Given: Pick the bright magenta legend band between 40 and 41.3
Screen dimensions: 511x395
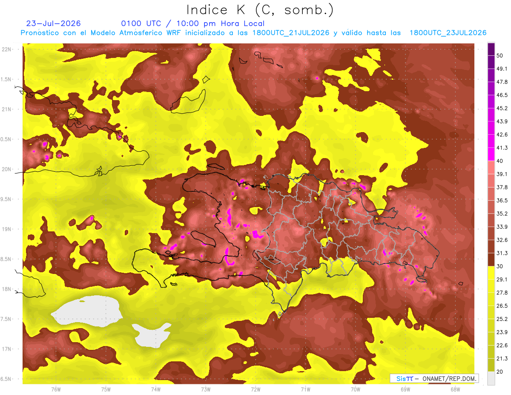Looking at the screenshot, I should [491, 154].
